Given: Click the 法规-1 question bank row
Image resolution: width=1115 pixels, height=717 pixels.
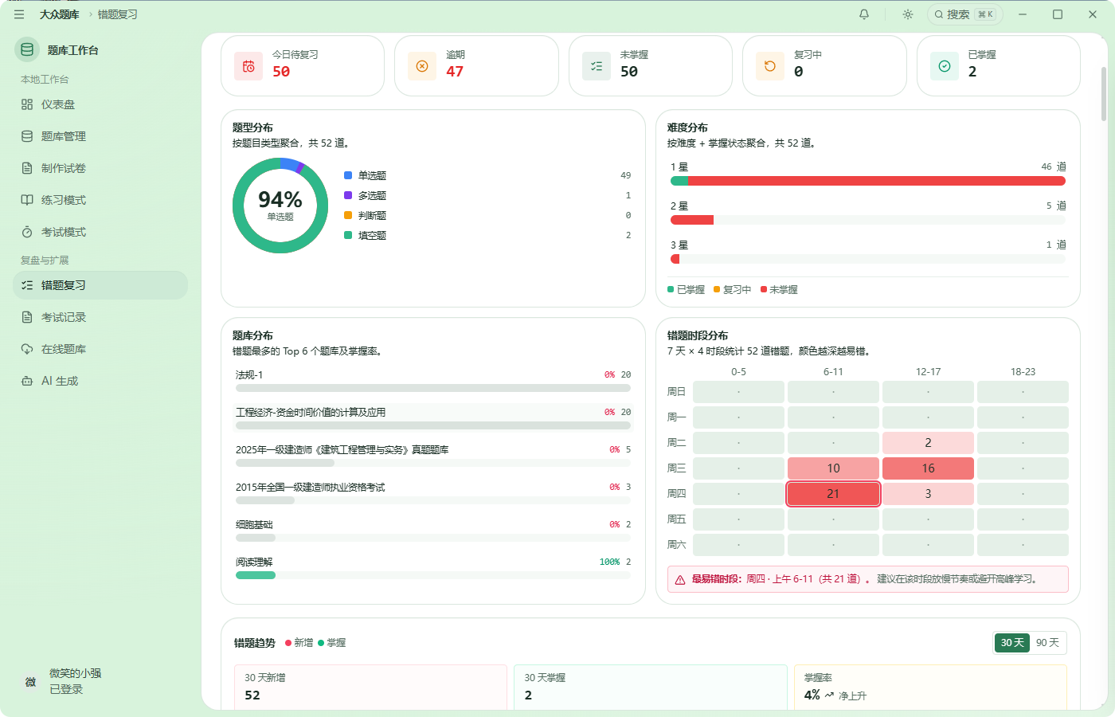Looking at the screenshot, I should click(x=433, y=381).
